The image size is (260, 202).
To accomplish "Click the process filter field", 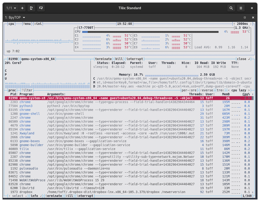I will pyautogui.click(x=27, y=90).
